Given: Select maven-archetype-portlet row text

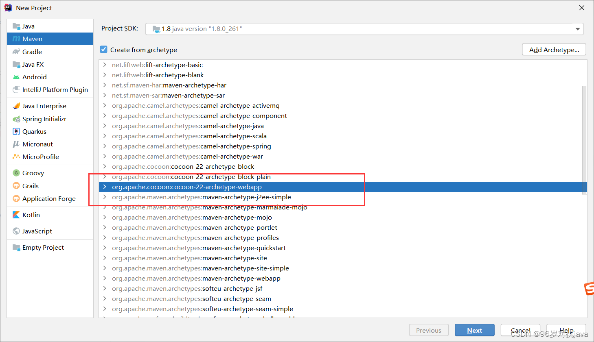Looking at the screenshot, I should tap(195, 227).
